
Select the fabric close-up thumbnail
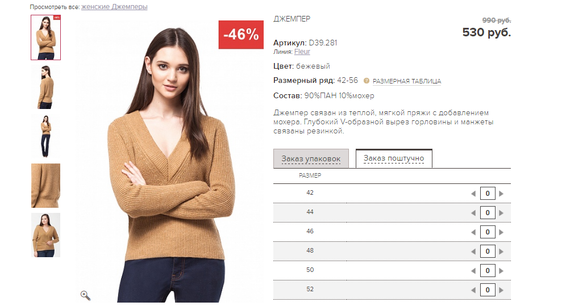(x=45, y=186)
